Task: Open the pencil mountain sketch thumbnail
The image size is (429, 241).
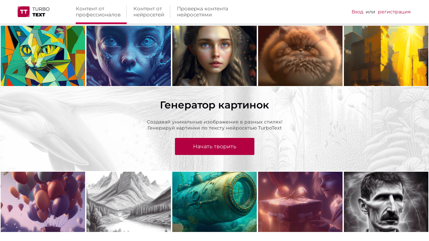Action: click(129, 202)
